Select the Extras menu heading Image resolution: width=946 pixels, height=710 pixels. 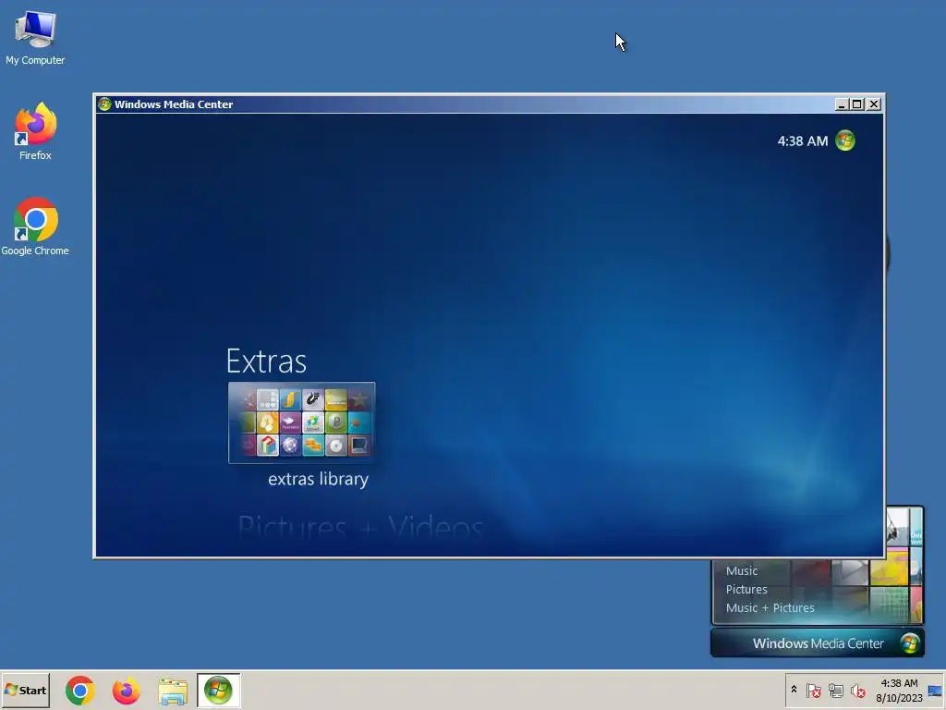coord(266,361)
